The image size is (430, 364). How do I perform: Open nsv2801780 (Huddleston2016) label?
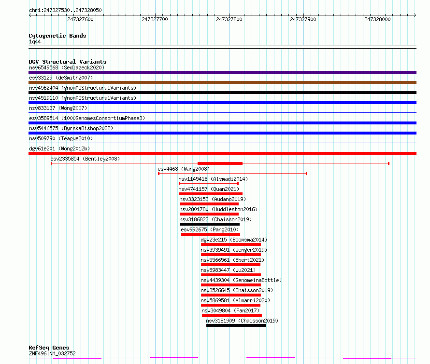[x=218, y=209]
